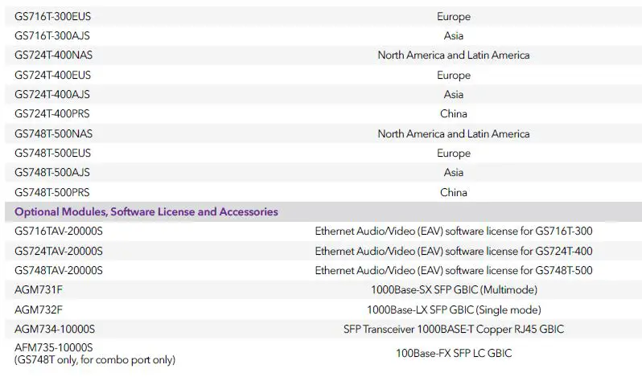Click 1000Base-LX SFP GBIC (Single mode) description
The image size is (642, 377).
pyautogui.click(x=454, y=310)
